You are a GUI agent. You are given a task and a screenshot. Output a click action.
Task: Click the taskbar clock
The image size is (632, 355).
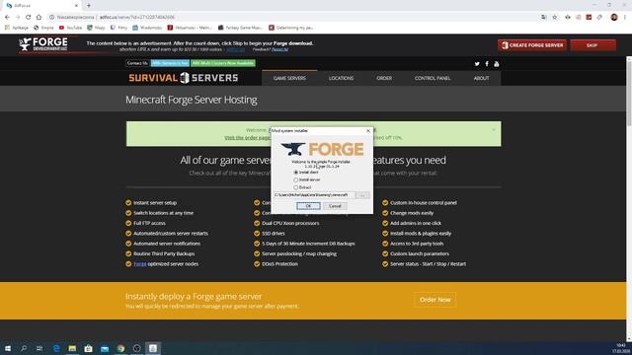click(621, 348)
